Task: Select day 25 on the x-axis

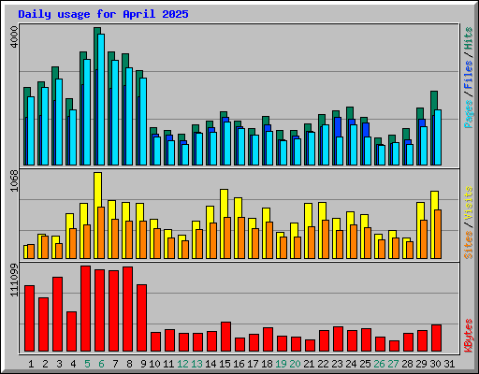Action: coord(365,364)
